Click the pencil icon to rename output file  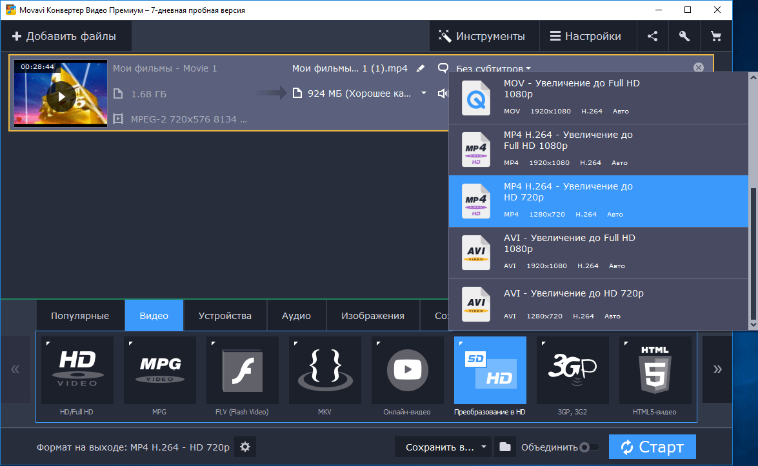pyautogui.click(x=421, y=68)
